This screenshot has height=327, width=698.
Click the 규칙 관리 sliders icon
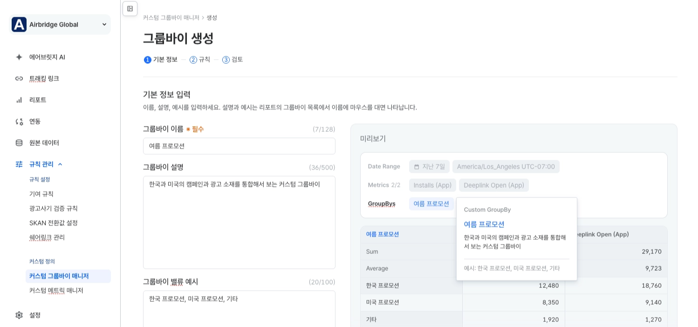[19, 164]
